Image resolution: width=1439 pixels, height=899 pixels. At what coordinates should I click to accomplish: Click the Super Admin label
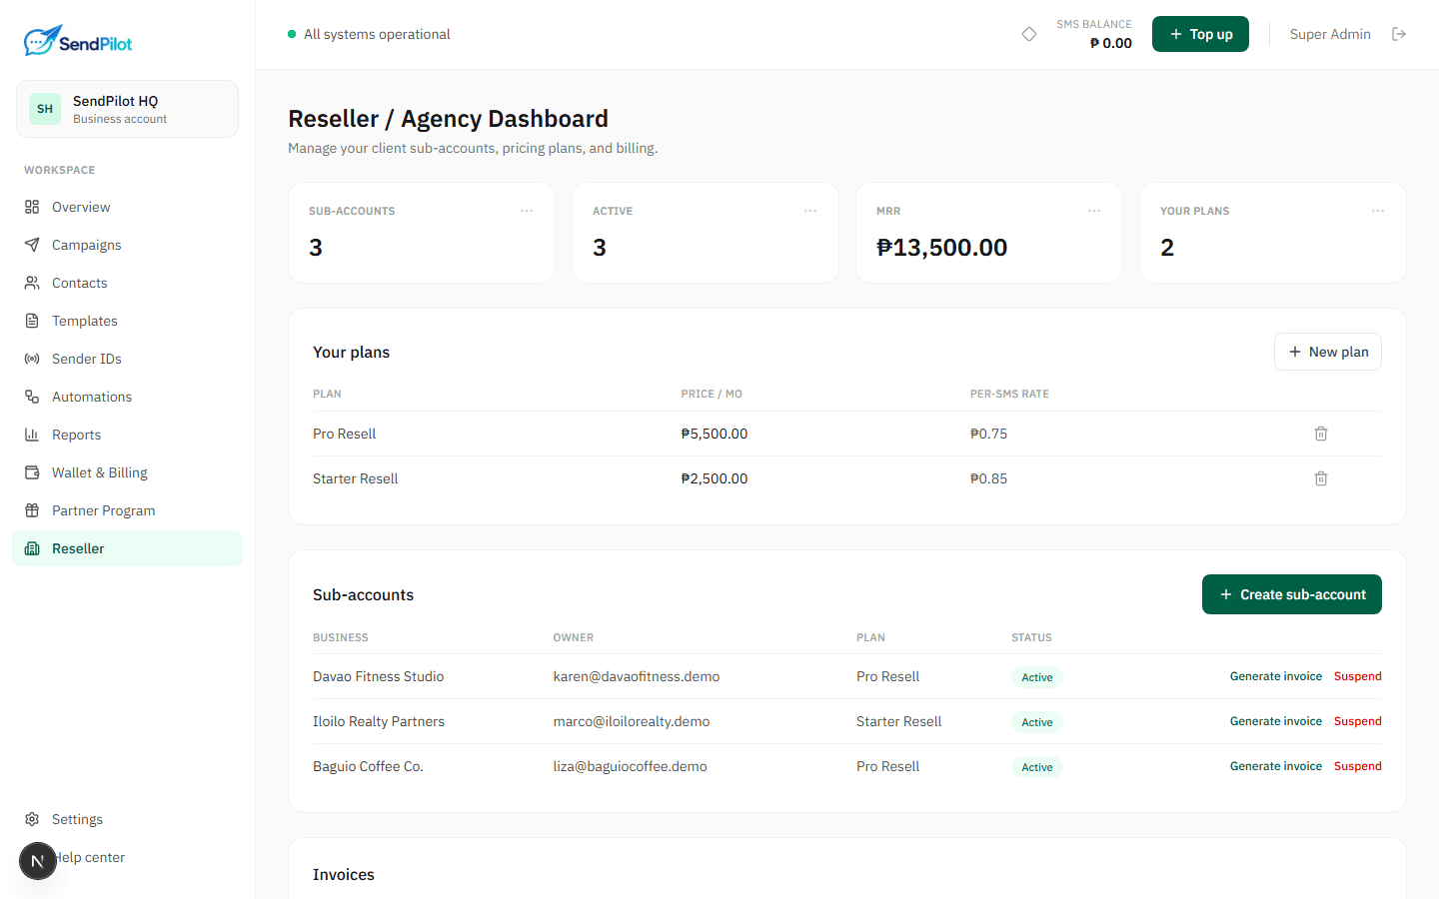(1330, 34)
